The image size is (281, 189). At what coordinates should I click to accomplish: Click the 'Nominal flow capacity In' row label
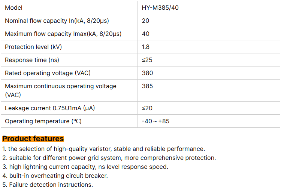coord(57,21)
